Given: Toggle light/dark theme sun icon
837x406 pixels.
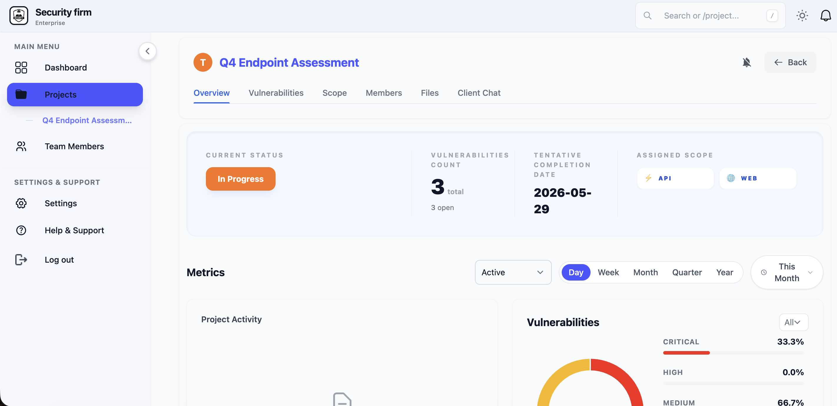Looking at the screenshot, I should pyautogui.click(x=802, y=16).
